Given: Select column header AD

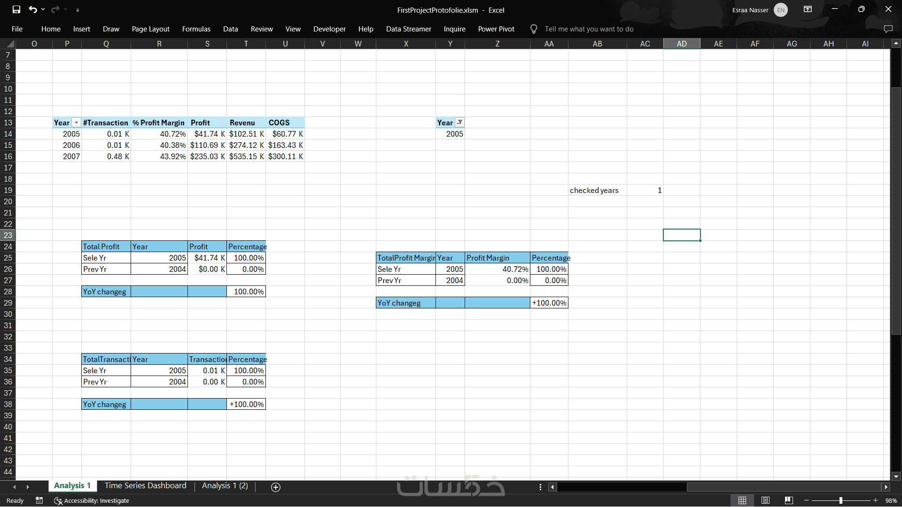Looking at the screenshot, I should 681,44.
